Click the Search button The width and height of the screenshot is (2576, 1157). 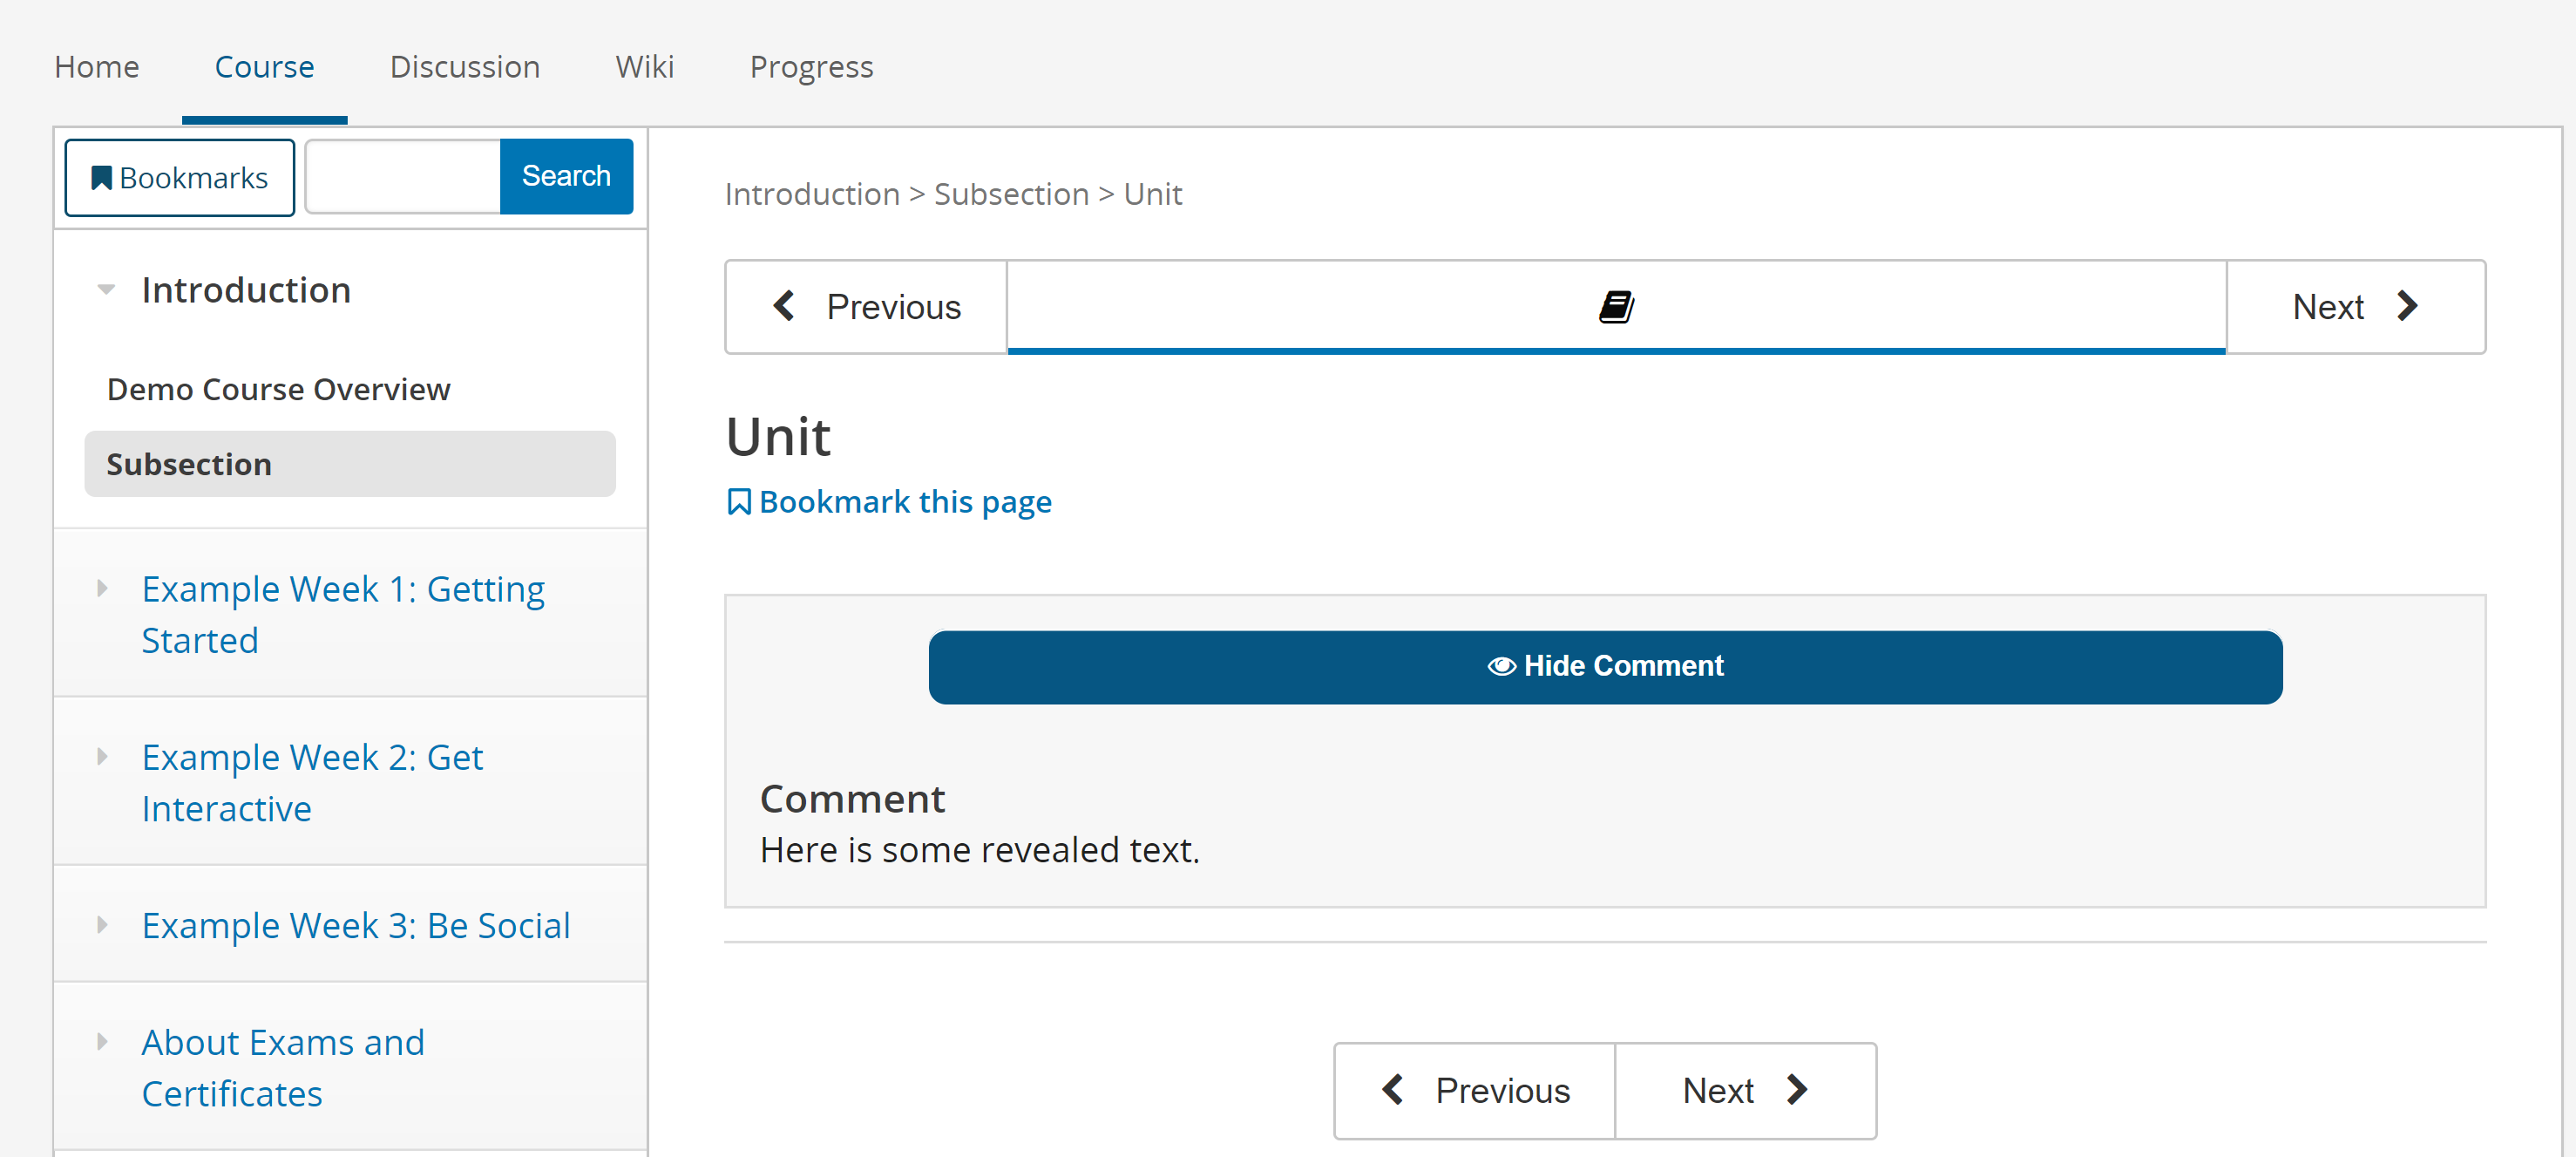coord(566,176)
